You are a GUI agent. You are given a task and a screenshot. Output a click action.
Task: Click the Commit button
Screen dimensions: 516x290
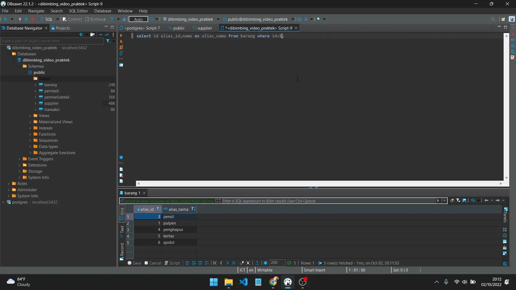click(x=72, y=19)
